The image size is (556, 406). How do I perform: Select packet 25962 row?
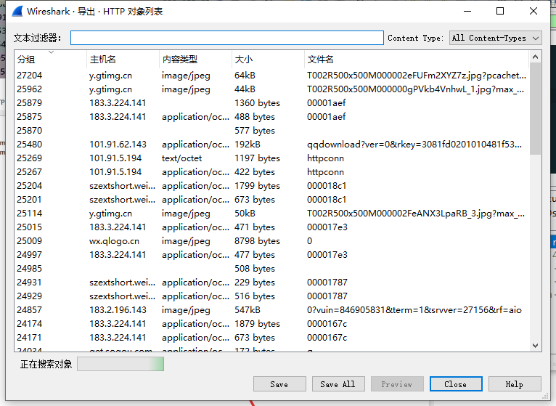(271, 89)
